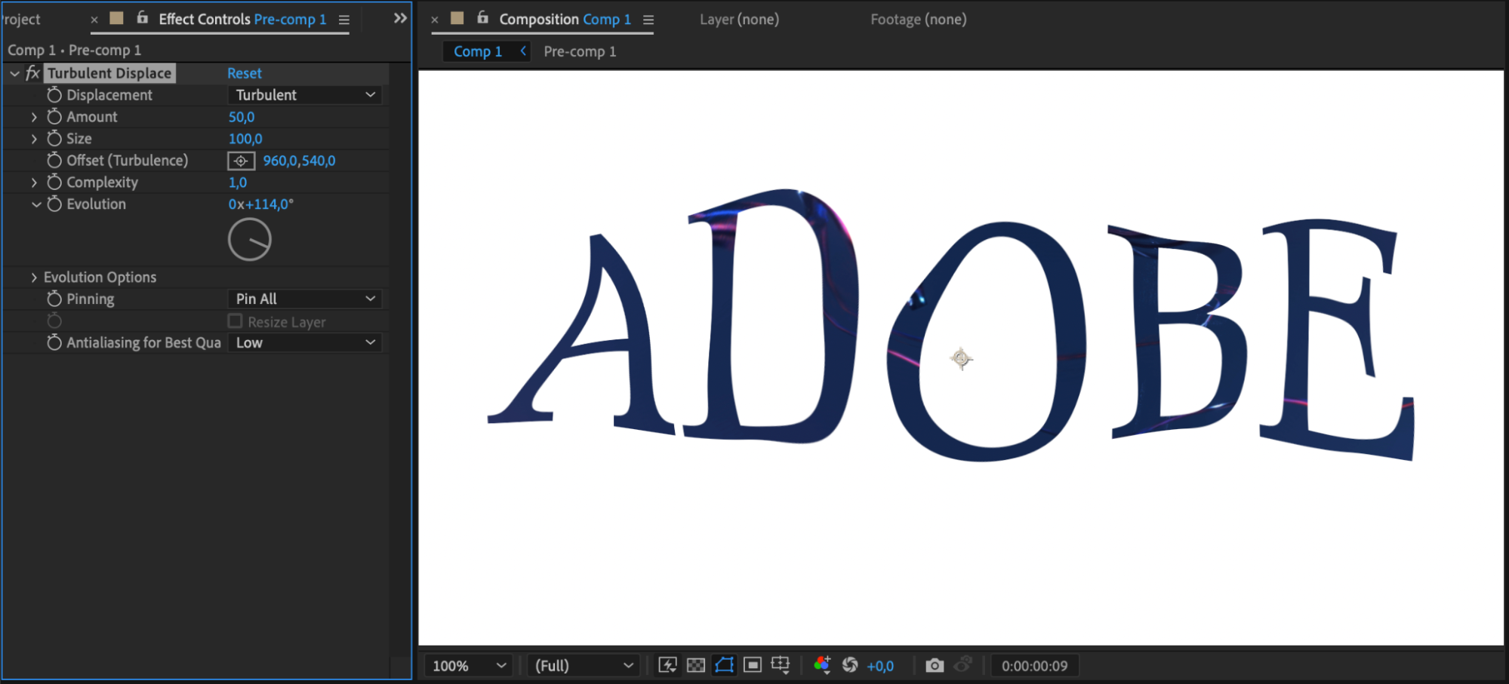
Task: Open the show channel and color management icon
Action: pos(822,665)
